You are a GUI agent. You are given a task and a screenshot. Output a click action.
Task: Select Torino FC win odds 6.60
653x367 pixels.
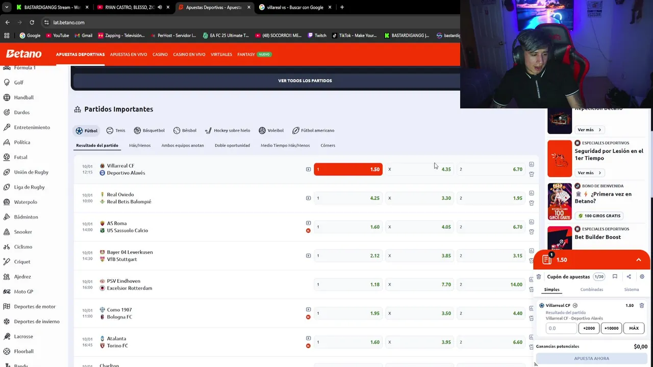[x=491, y=342]
